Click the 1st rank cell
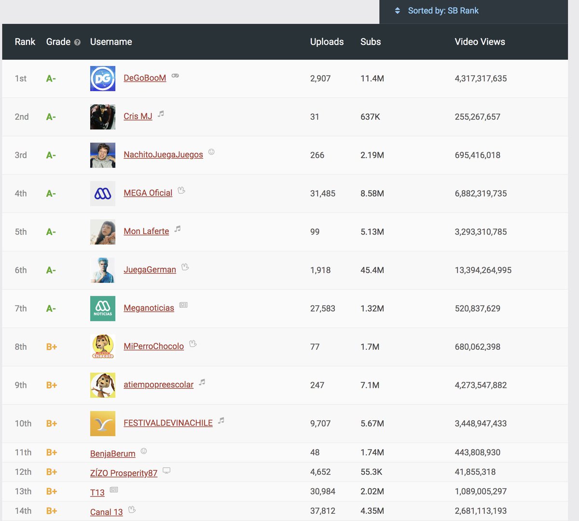This screenshot has height=521, width=579. [x=21, y=79]
